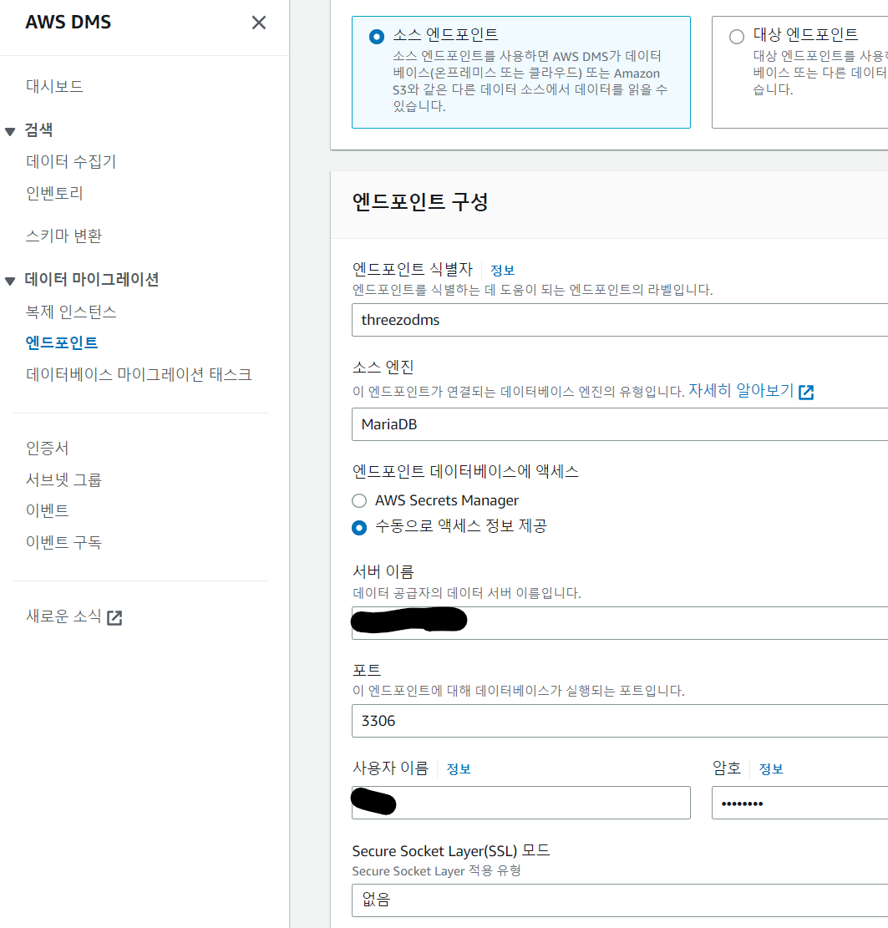Click the 사용자 이름 input field

click(521, 803)
